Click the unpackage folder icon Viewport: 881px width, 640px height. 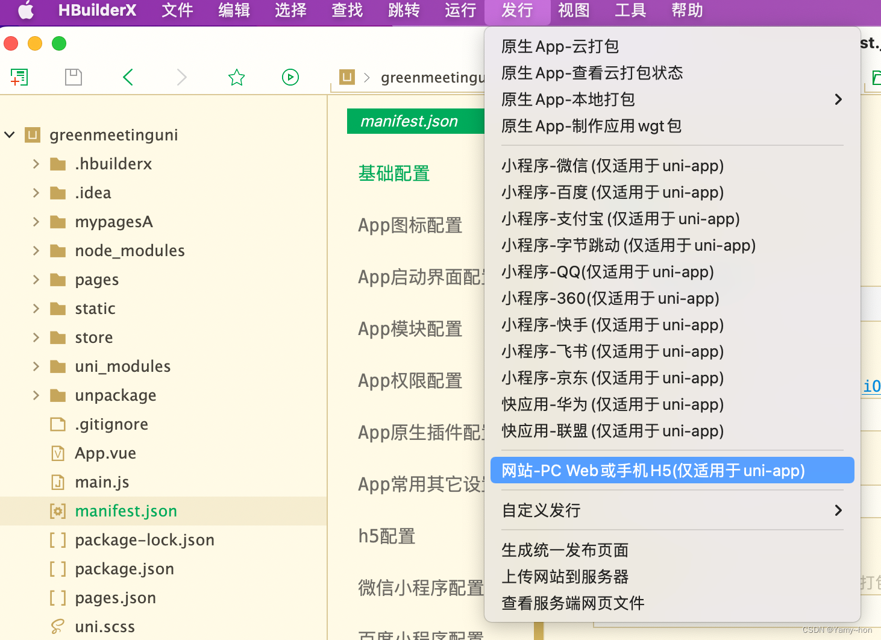pos(58,395)
